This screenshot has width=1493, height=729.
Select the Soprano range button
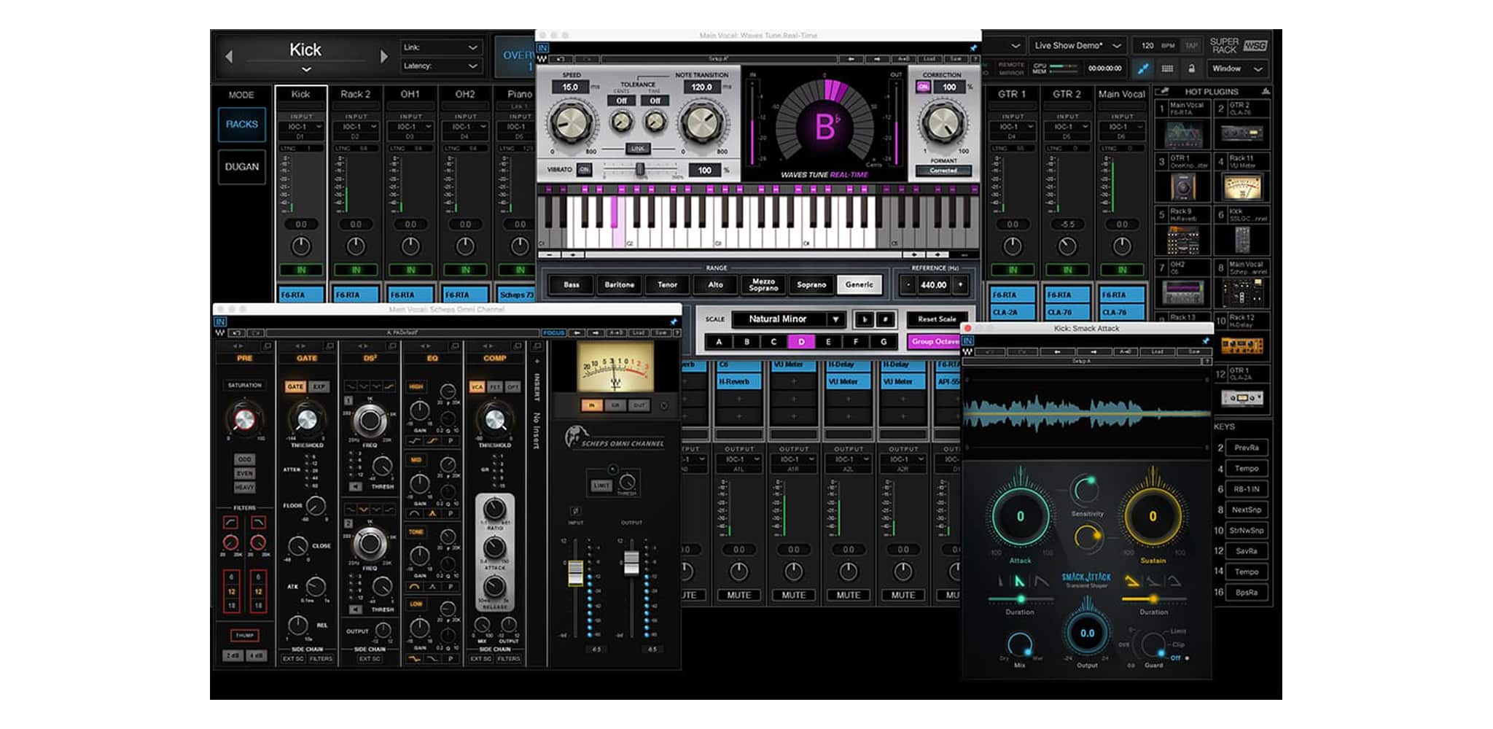811,285
